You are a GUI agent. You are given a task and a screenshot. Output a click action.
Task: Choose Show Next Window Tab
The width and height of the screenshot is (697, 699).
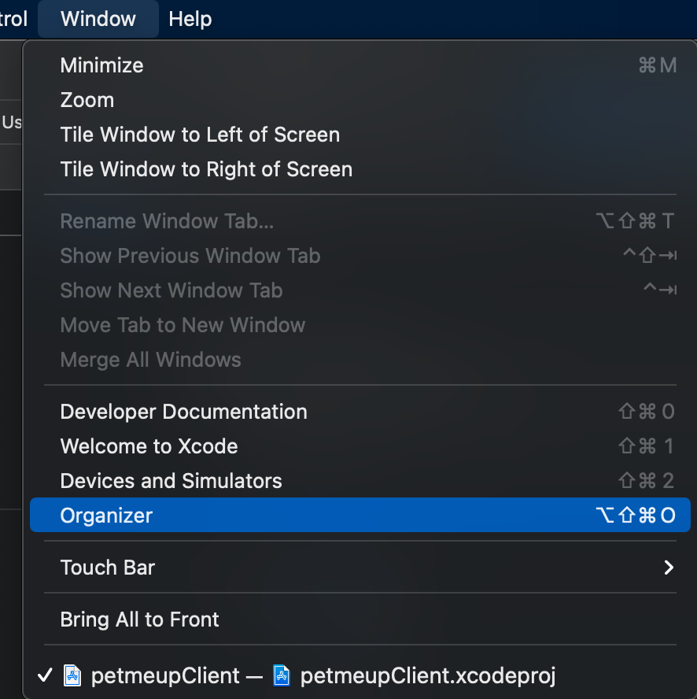[360, 290]
